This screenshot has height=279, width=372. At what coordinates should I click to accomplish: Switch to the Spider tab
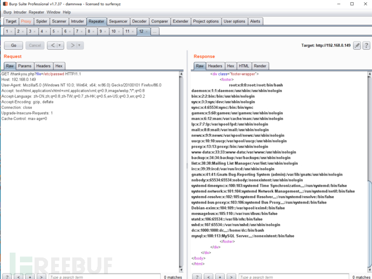(42, 22)
